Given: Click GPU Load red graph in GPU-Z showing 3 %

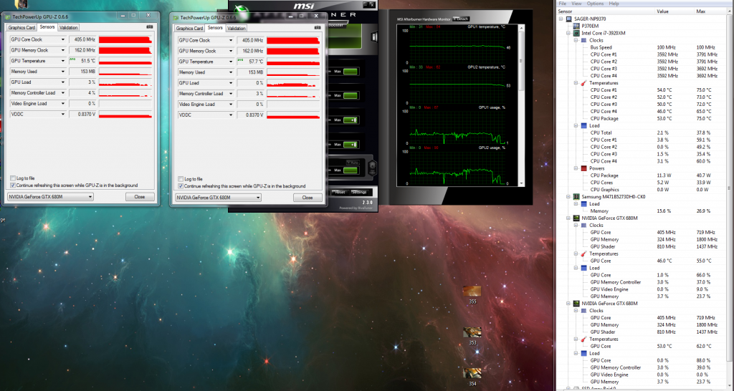Looking at the screenshot, I should [x=125, y=82].
